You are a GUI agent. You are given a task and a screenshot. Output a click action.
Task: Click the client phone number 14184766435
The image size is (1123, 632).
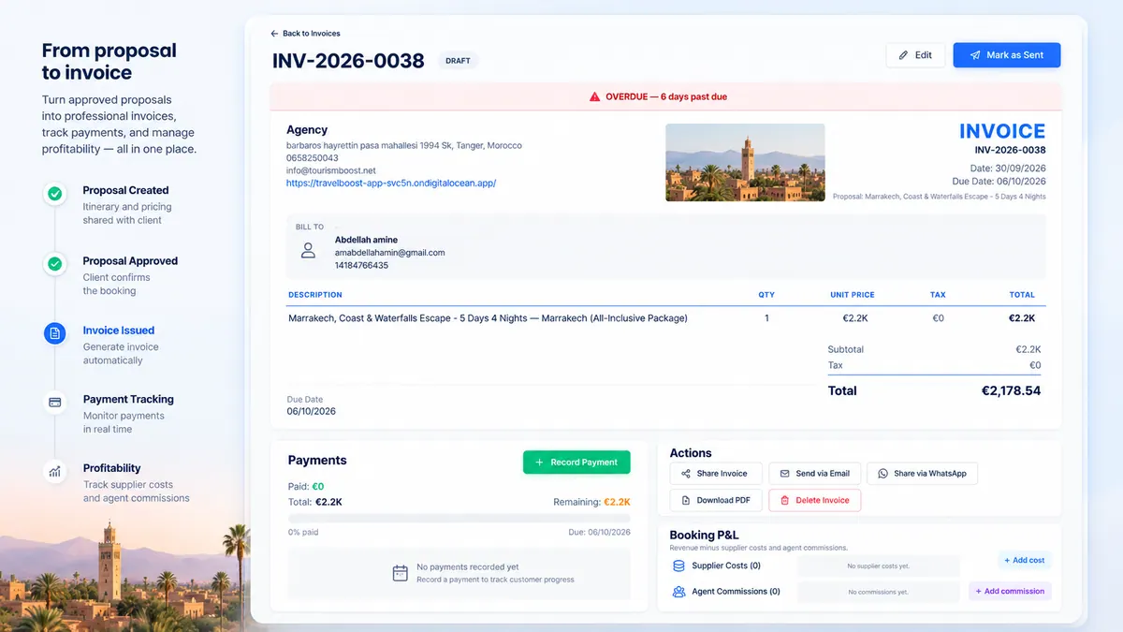pyautogui.click(x=361, y=265)
